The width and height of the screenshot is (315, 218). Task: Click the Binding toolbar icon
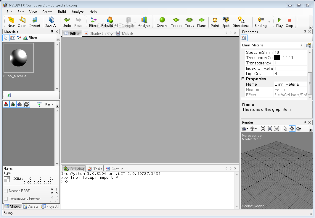pyautogui.click(x=261, y=22)
